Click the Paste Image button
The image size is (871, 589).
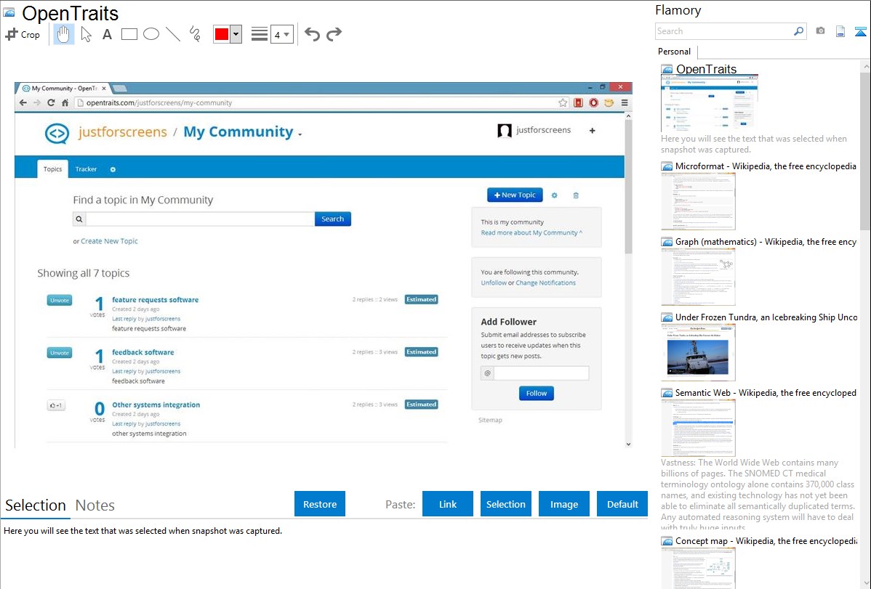[564, 504]
